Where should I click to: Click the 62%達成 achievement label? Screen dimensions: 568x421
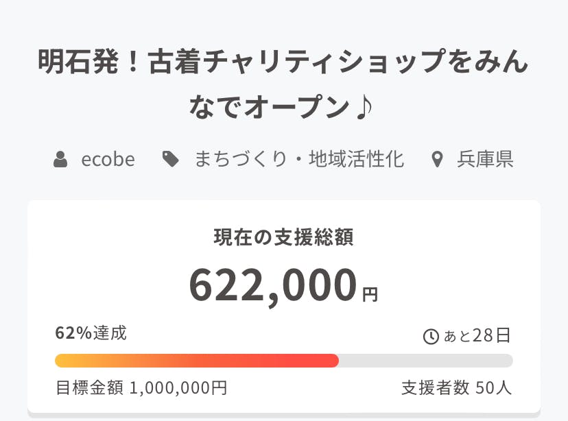pos(91,334)
